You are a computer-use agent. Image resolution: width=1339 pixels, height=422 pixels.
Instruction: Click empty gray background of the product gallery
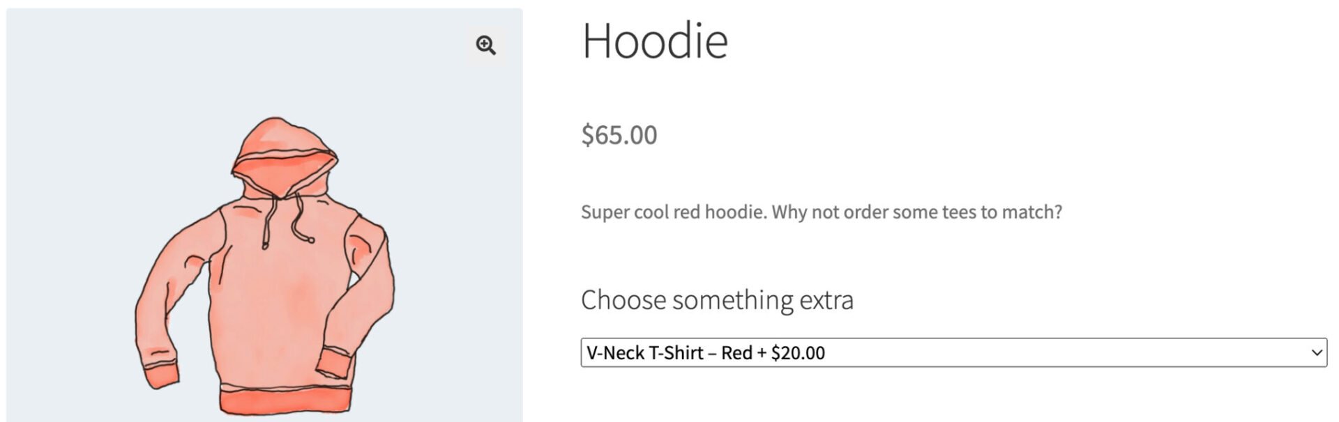(x=84, y=104)
